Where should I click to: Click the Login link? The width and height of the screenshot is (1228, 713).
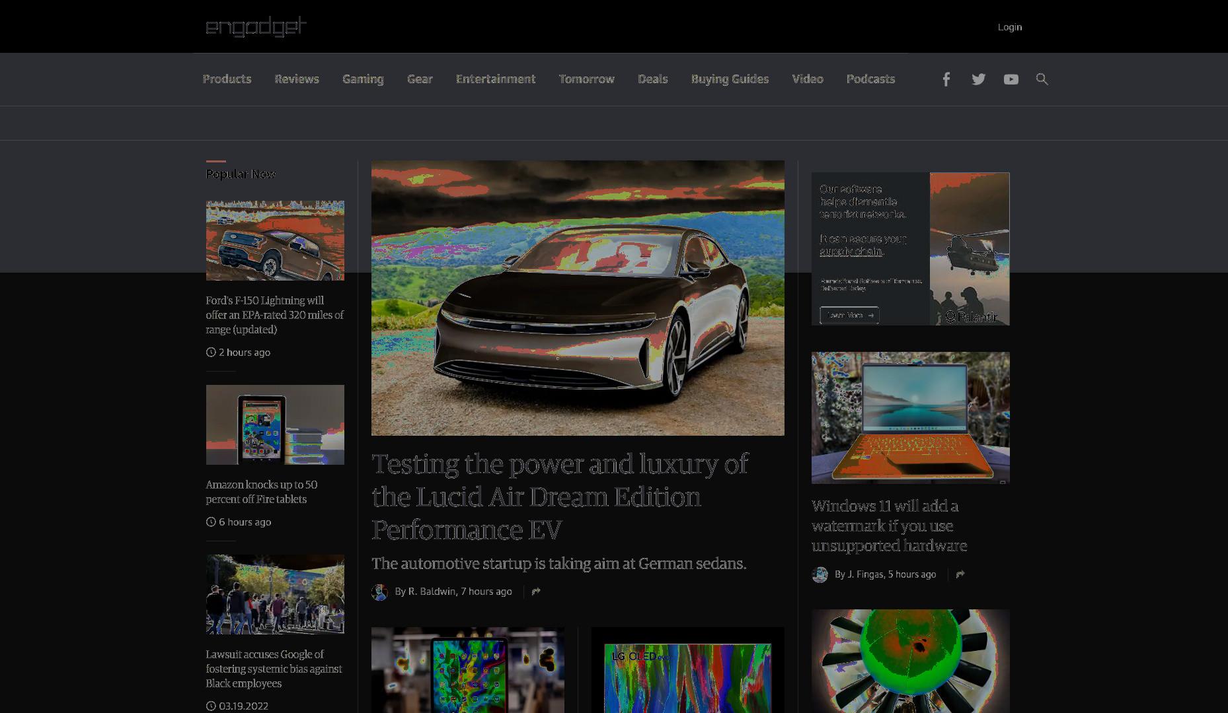[x=1010, y=27]
